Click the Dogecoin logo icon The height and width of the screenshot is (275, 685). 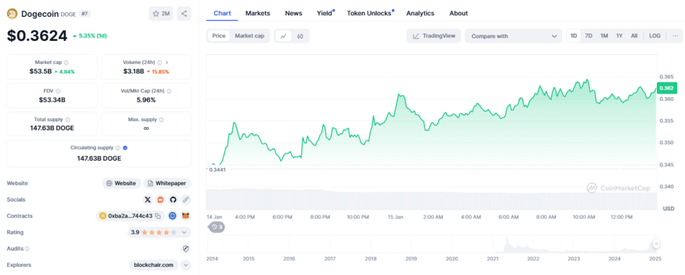[x=12, y=14]
